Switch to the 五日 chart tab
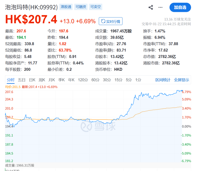Image resolution: width=198 pixels, height=171 pixels. coord(22,80)
